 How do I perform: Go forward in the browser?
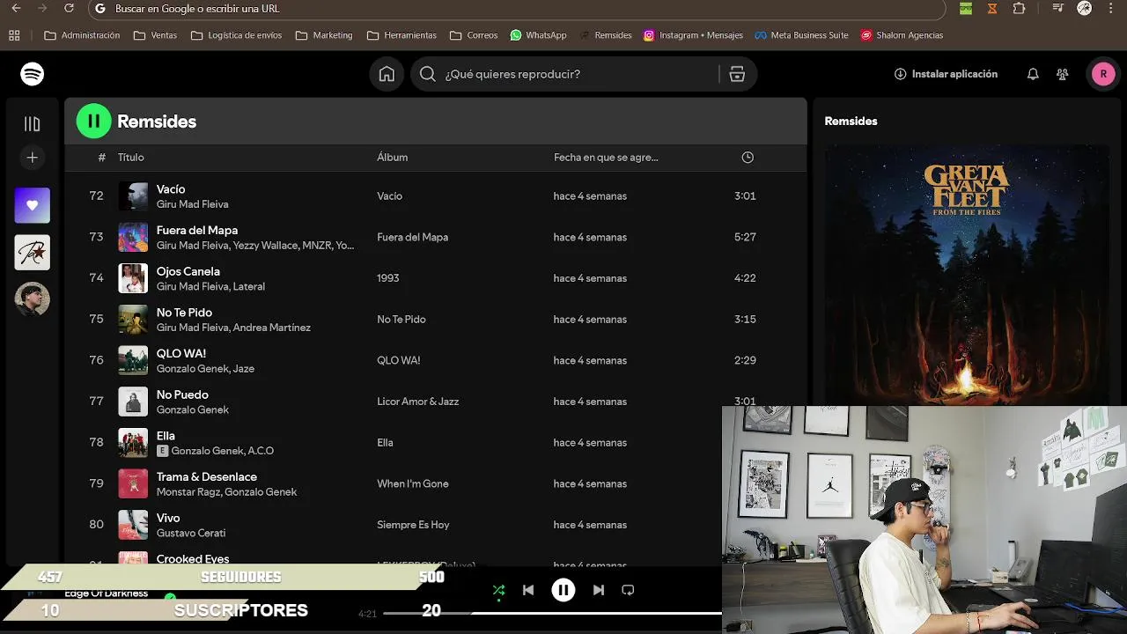(42, 8)
